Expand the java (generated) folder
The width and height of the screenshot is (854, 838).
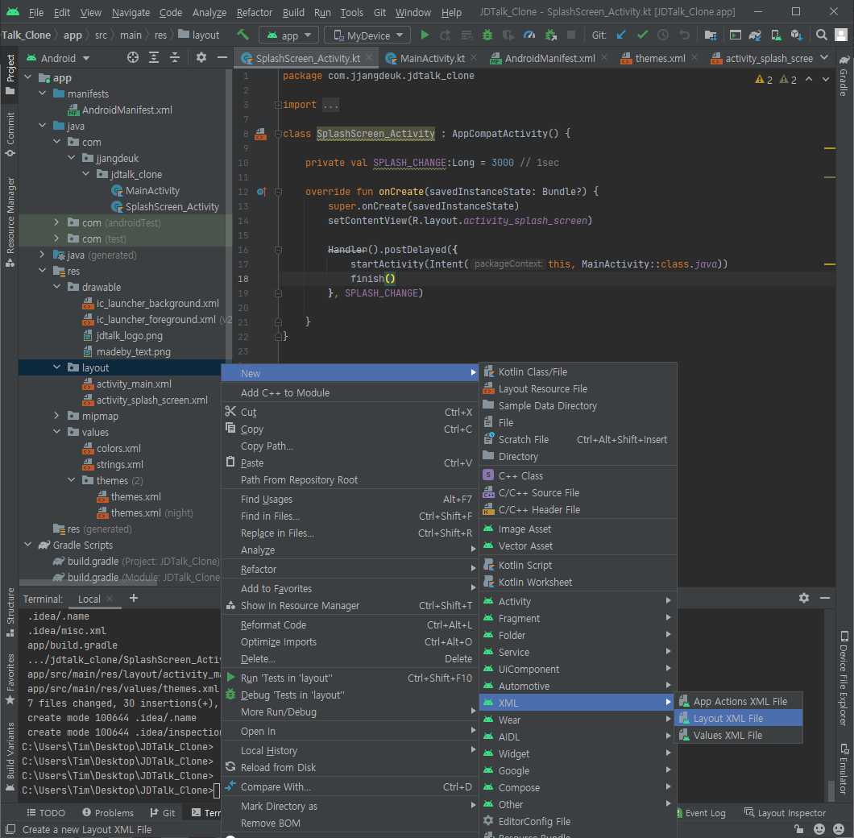click(43, 255)
